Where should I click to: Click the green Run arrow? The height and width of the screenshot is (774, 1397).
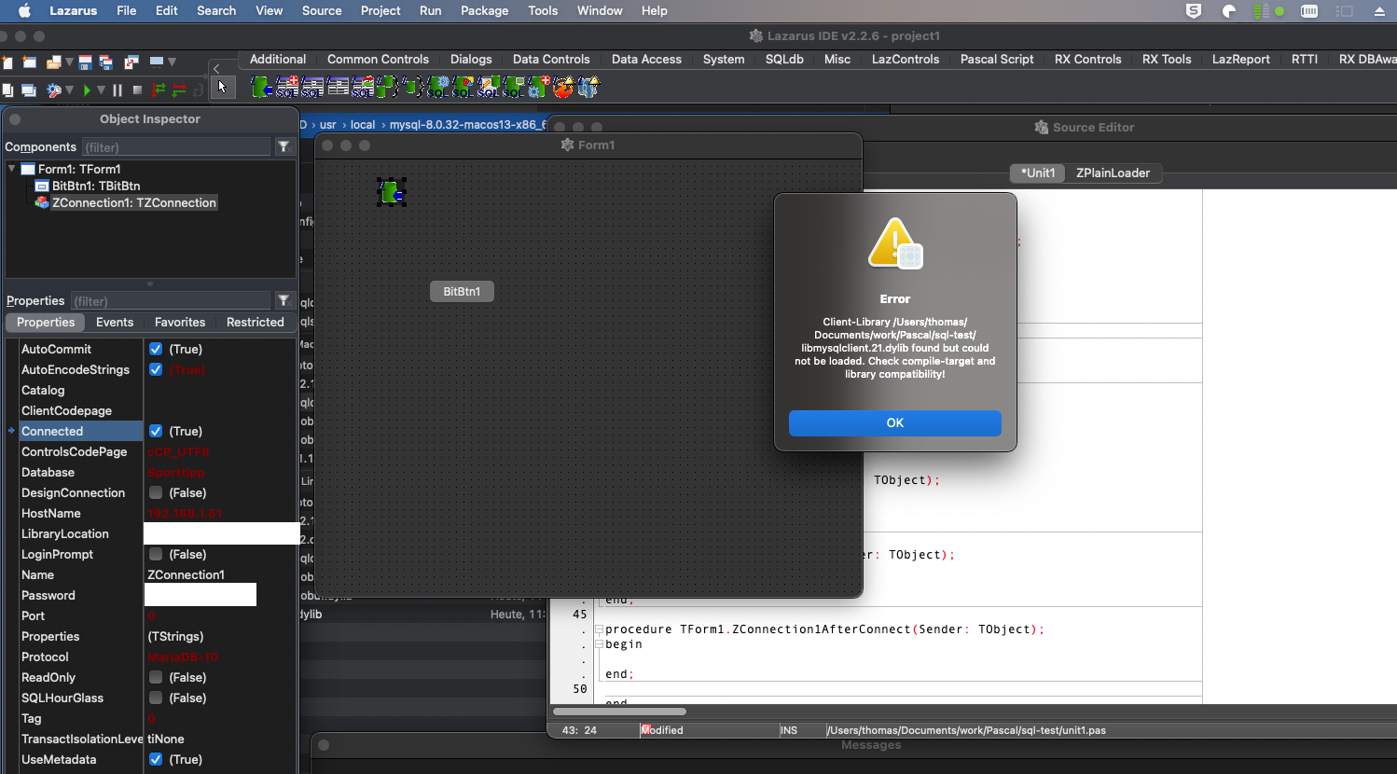87,90
